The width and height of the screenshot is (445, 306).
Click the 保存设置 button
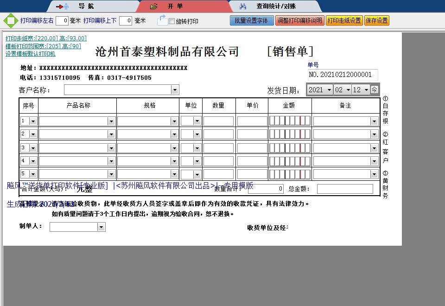tap(376, 20)
